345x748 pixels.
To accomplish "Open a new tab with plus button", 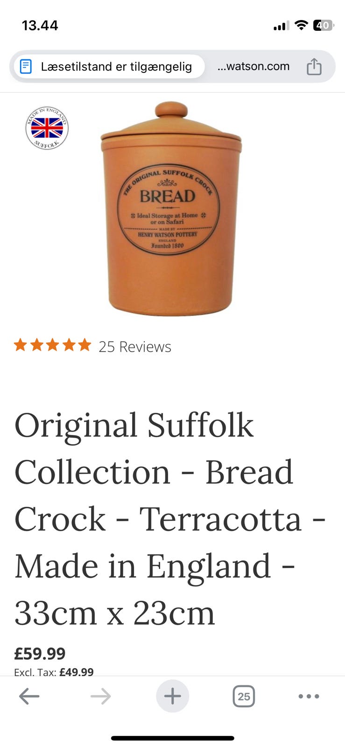I will (172, 696).
